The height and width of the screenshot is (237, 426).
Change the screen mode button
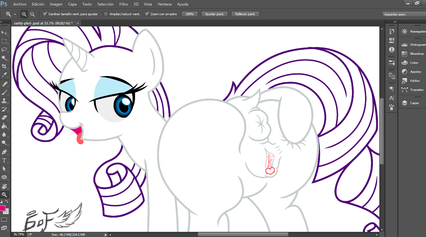[5, 228]
